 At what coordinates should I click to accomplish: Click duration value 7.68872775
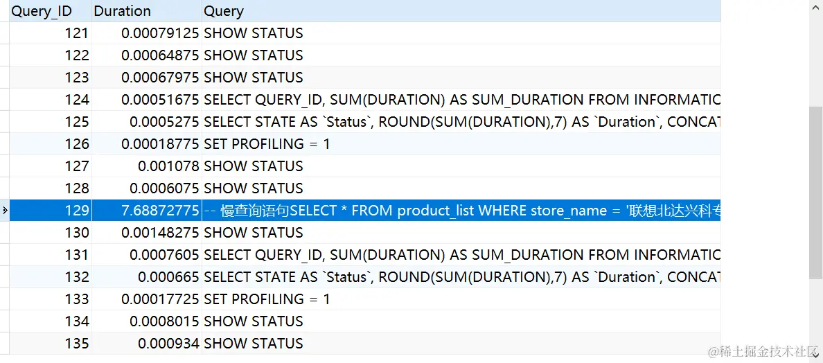pos(160,211)
